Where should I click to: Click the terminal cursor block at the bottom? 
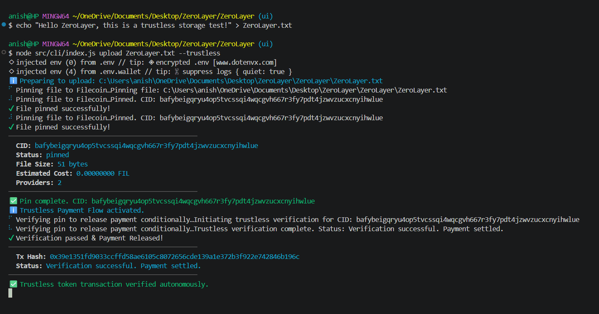tap(10, 293)
